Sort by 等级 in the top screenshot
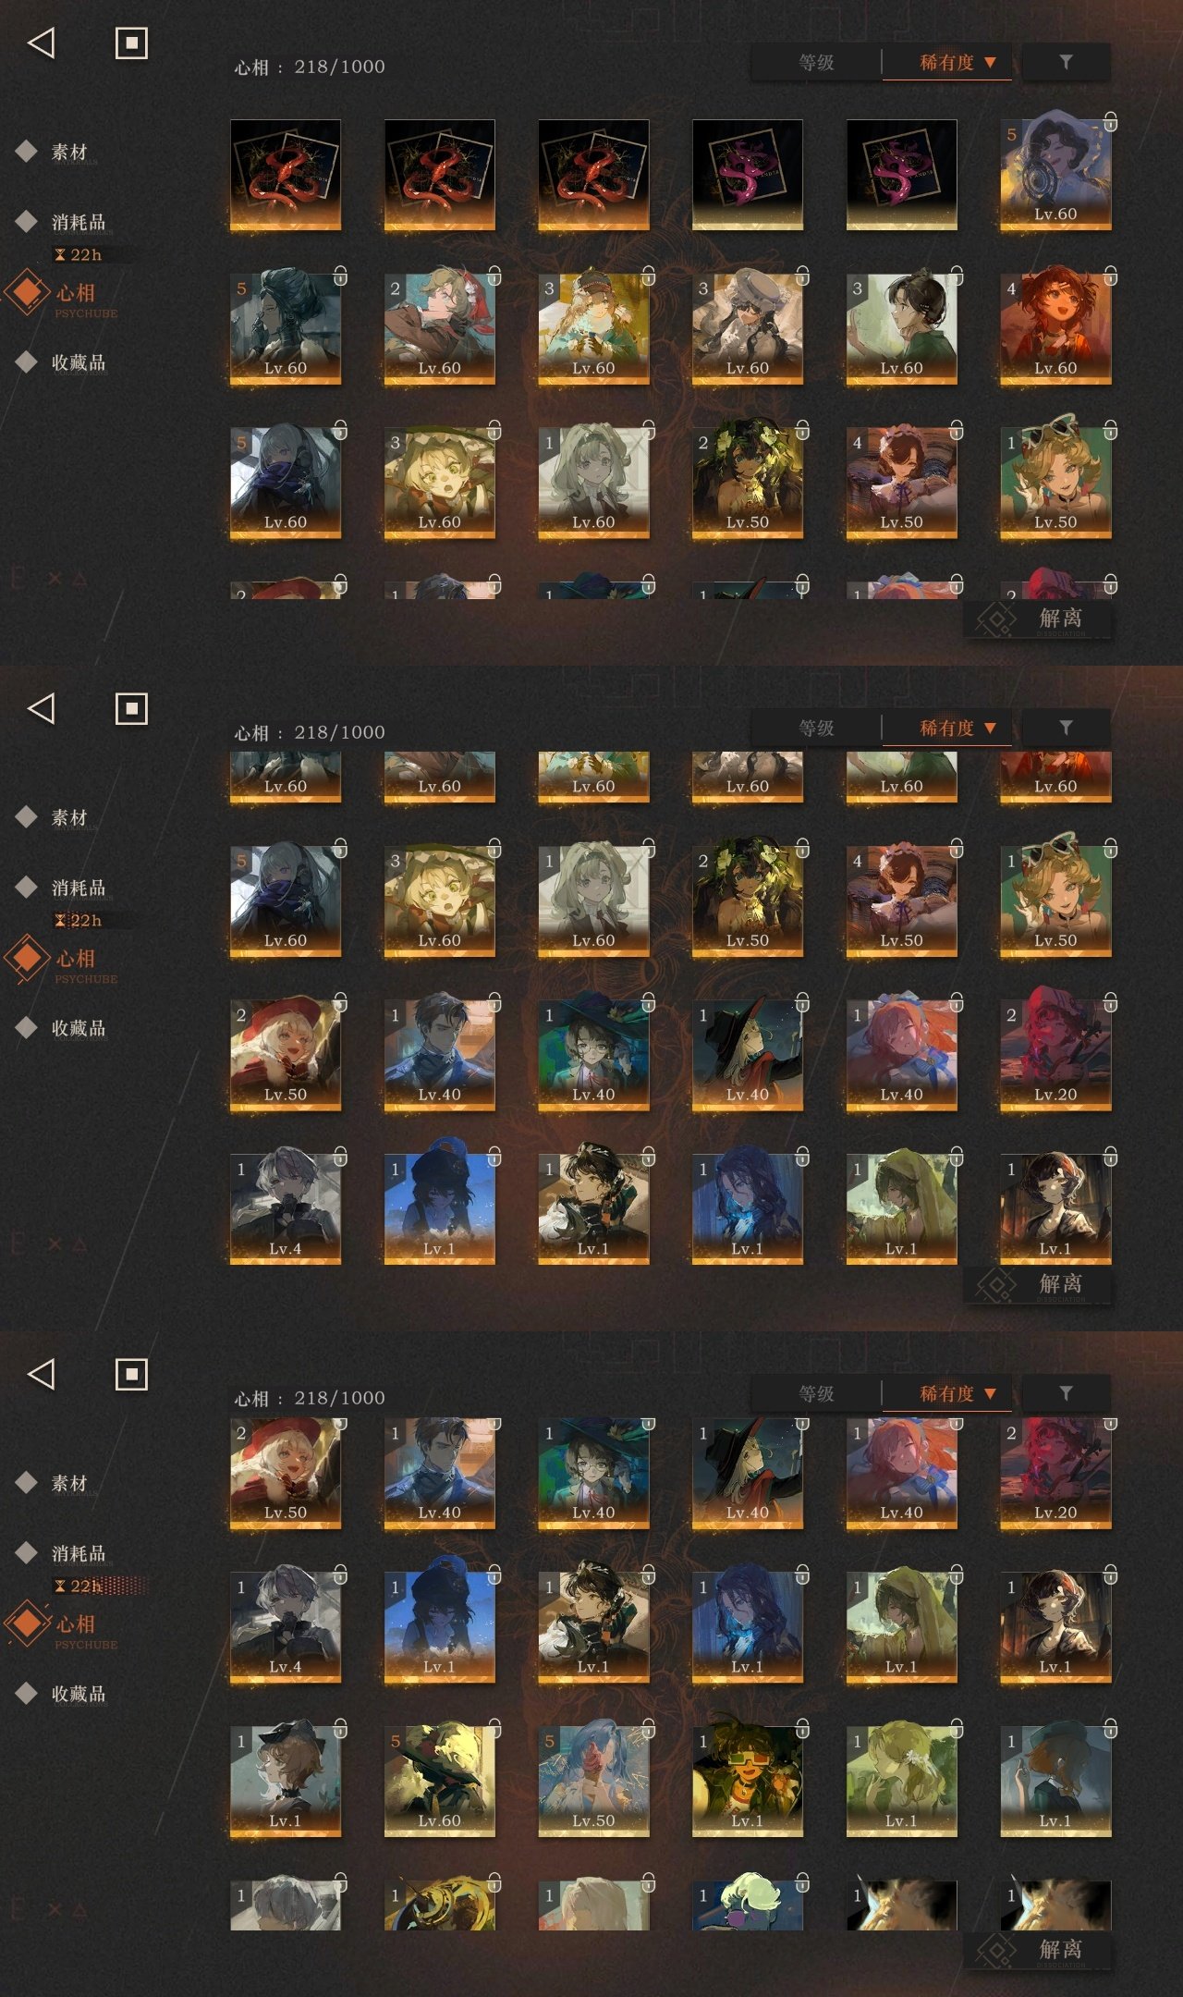 816,62
